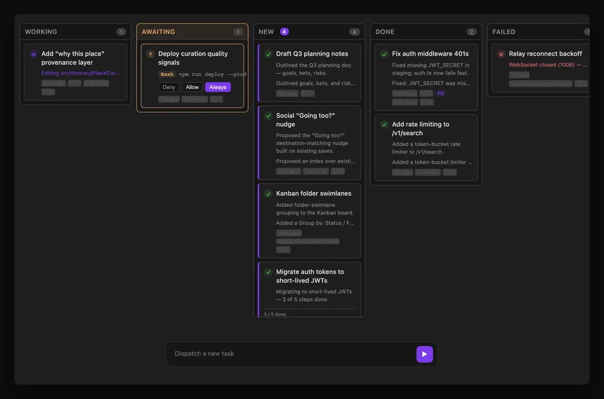The image size is (604, 399).
Task: Click "Outlined goals, bets, and risk..." summary line
Action: pos(315,83)
